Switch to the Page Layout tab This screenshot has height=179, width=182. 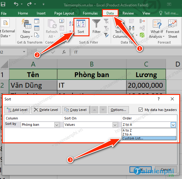pyautogui.click(x=64, y=13)
